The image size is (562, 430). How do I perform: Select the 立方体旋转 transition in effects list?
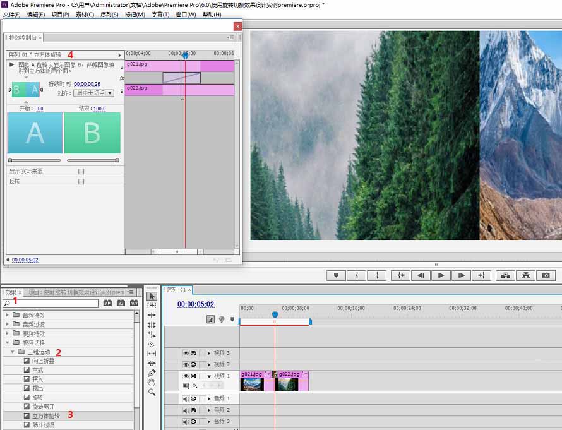click(46, 416)
